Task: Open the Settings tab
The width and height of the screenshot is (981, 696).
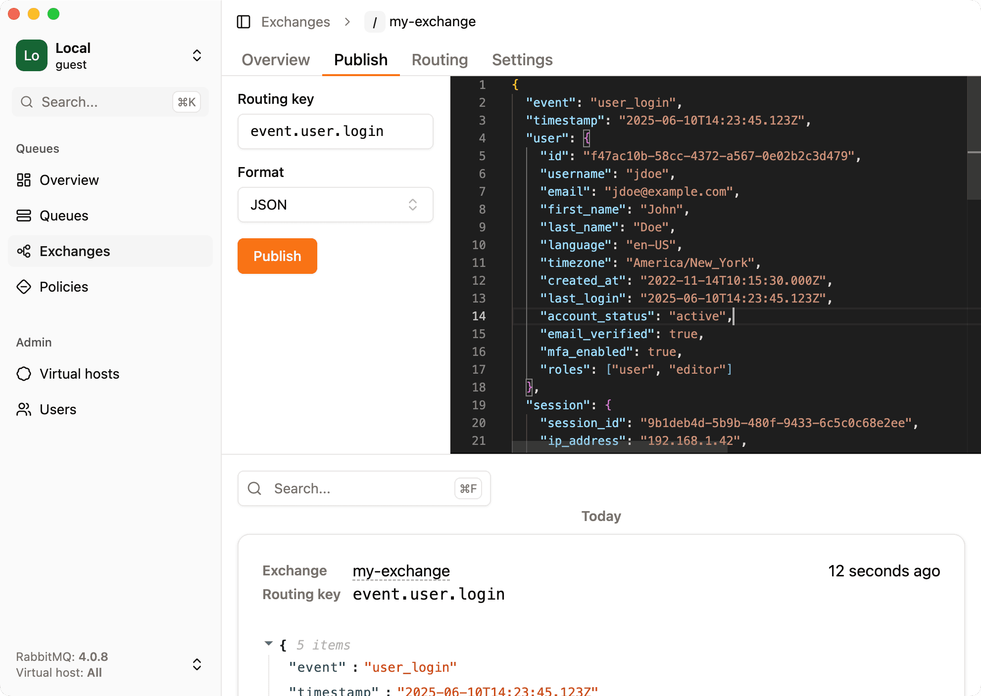Action: (522, 59)
